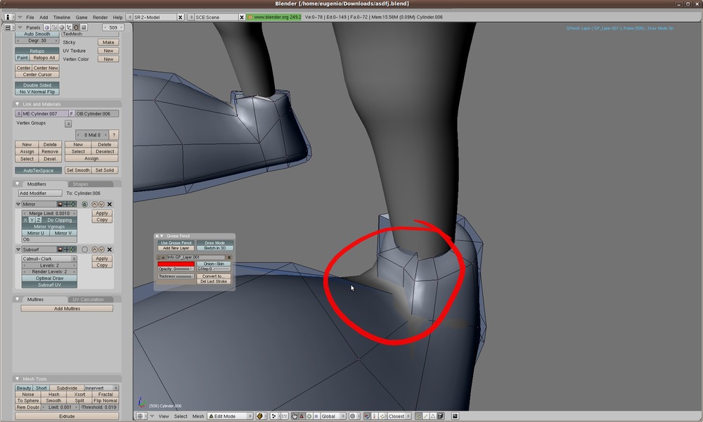Toggle occlude background geometry cube icon
703x422 pixels.
click(440, 416)
